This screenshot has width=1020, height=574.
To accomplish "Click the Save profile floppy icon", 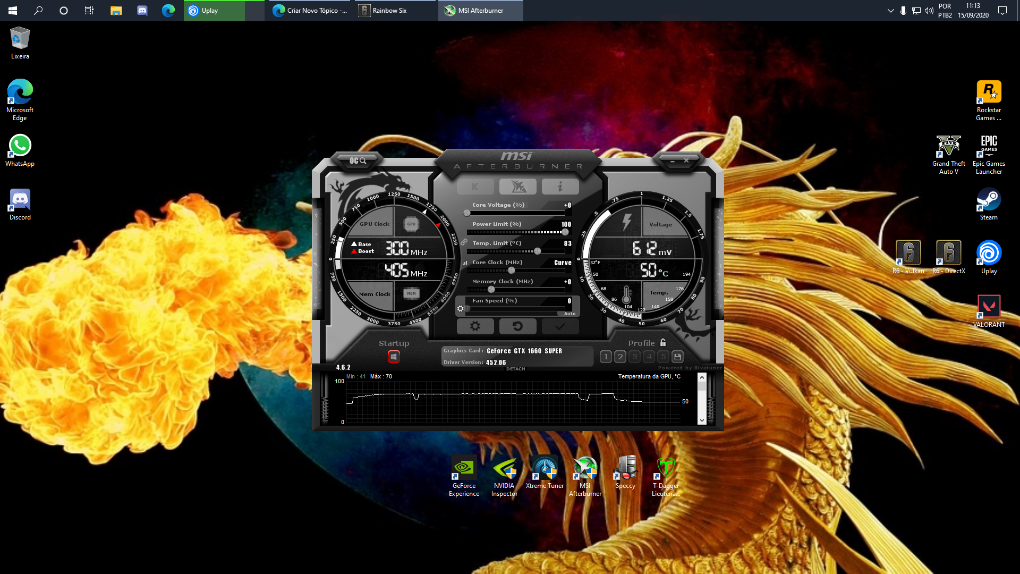I will [677, 357].
